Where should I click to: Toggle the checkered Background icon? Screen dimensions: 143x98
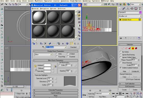pos(79,19)
